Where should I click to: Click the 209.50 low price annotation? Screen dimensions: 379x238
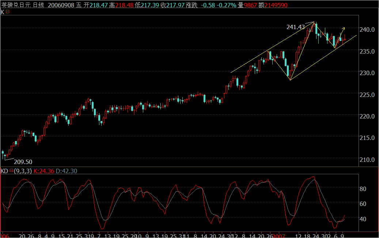click(x=23, y=162)
